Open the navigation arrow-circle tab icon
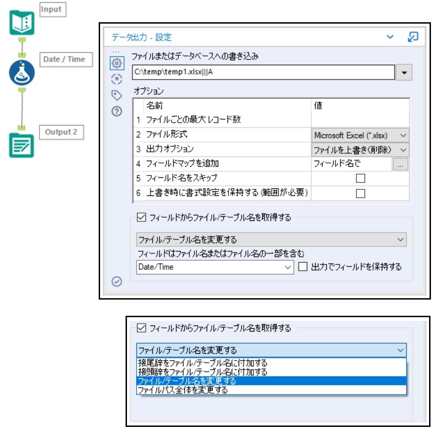 click(x=117, y=79)
